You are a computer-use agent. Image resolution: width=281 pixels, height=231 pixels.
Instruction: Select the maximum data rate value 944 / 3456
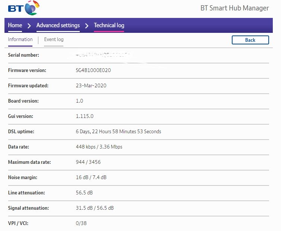coord(88,162)
